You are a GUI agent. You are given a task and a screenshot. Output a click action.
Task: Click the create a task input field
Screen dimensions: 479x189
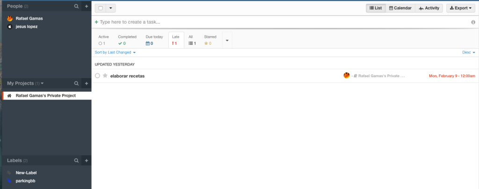coord(281,22)
